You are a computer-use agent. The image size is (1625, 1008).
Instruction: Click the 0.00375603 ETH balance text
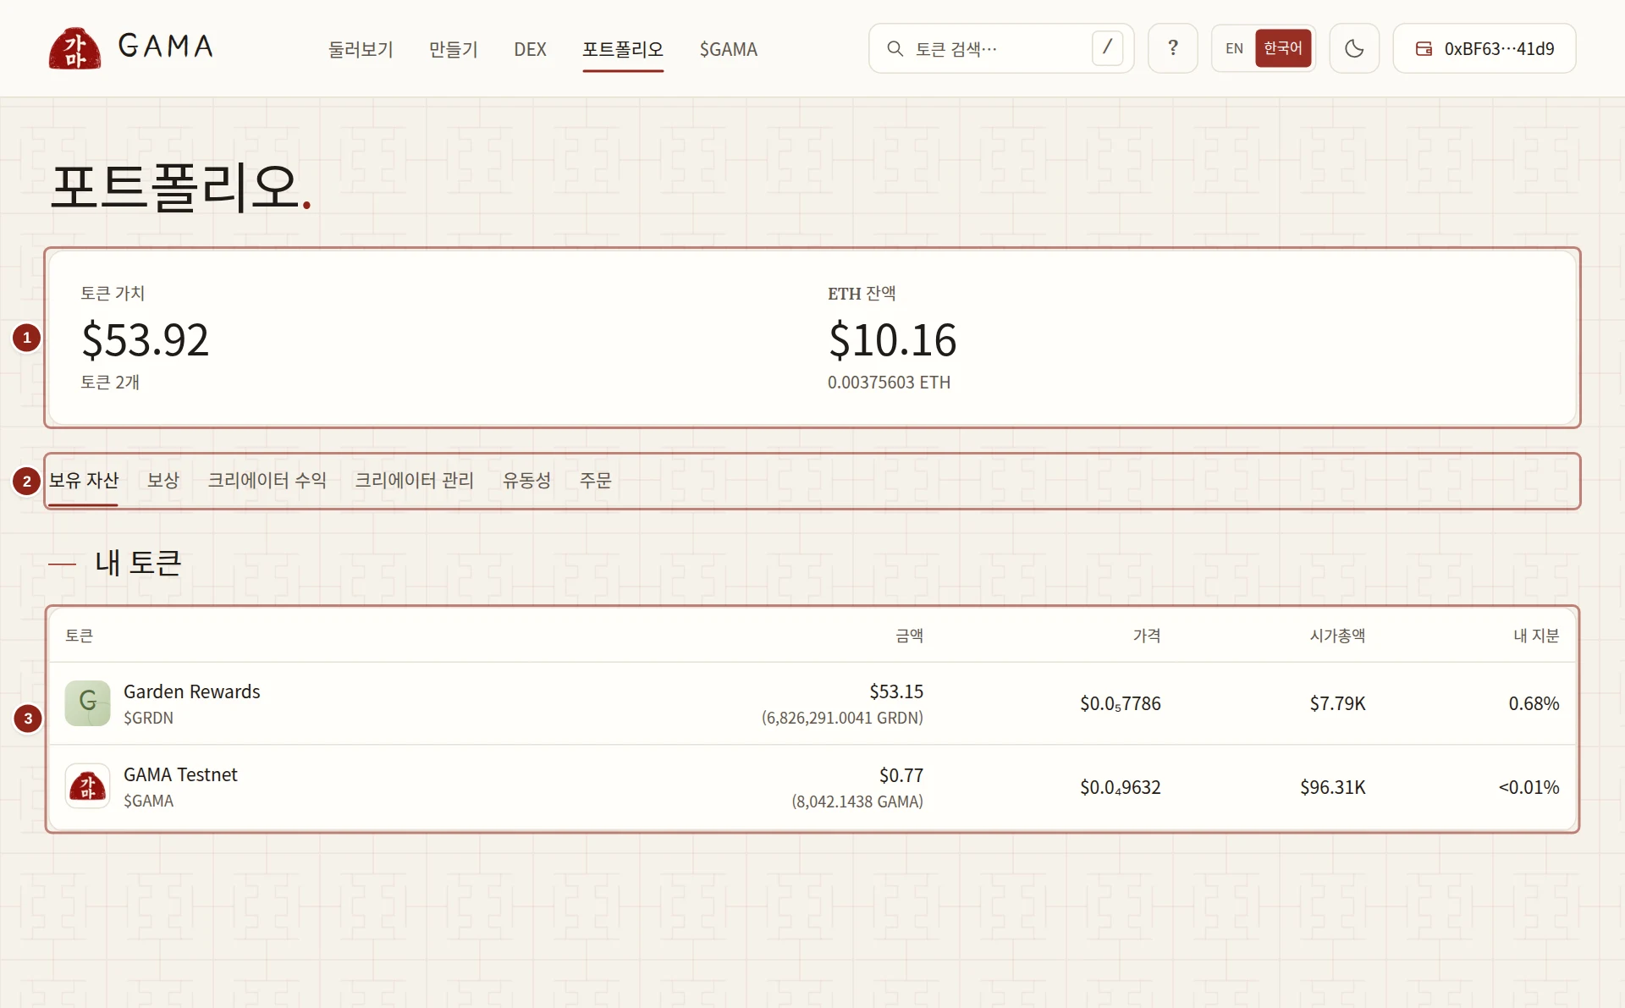[889, 382]
